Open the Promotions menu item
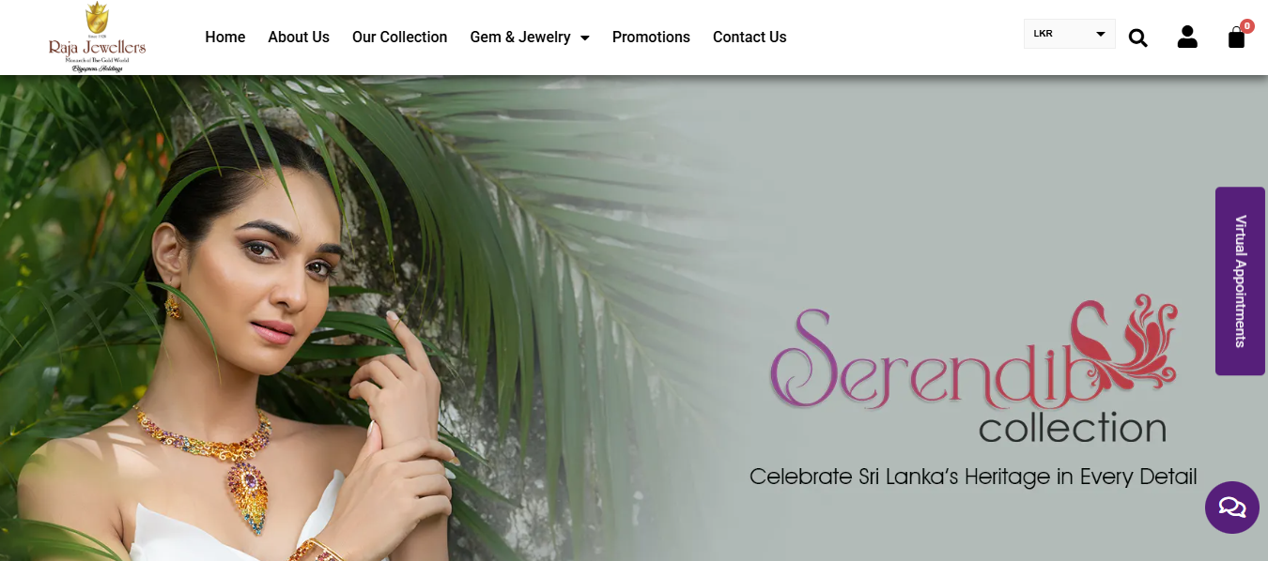This screenshot has width=1268, height=561. [x=651, y=38]
